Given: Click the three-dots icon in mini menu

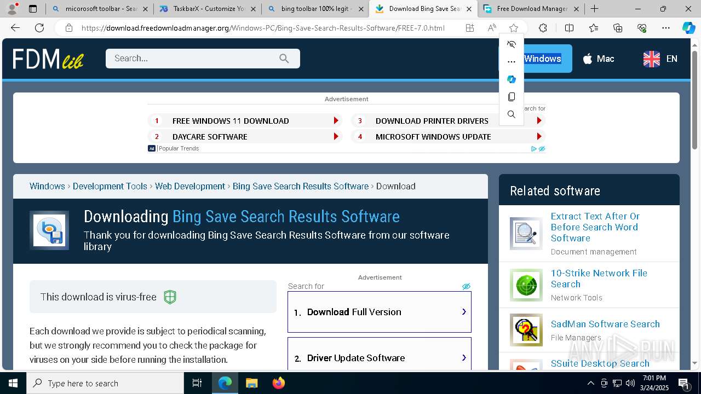Looking at the screenshot, I should [x=512, y=62].
